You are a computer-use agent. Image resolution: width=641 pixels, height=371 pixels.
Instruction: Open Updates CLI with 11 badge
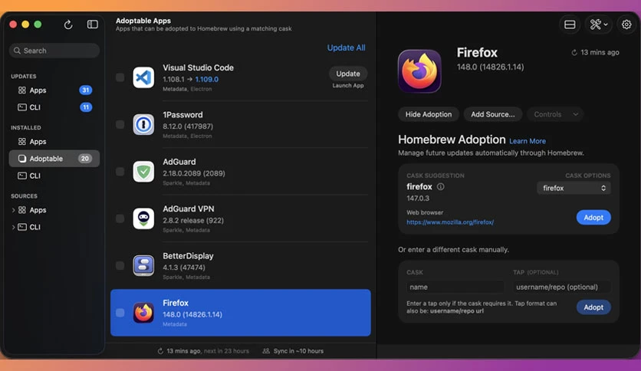[x=54, y=107]
